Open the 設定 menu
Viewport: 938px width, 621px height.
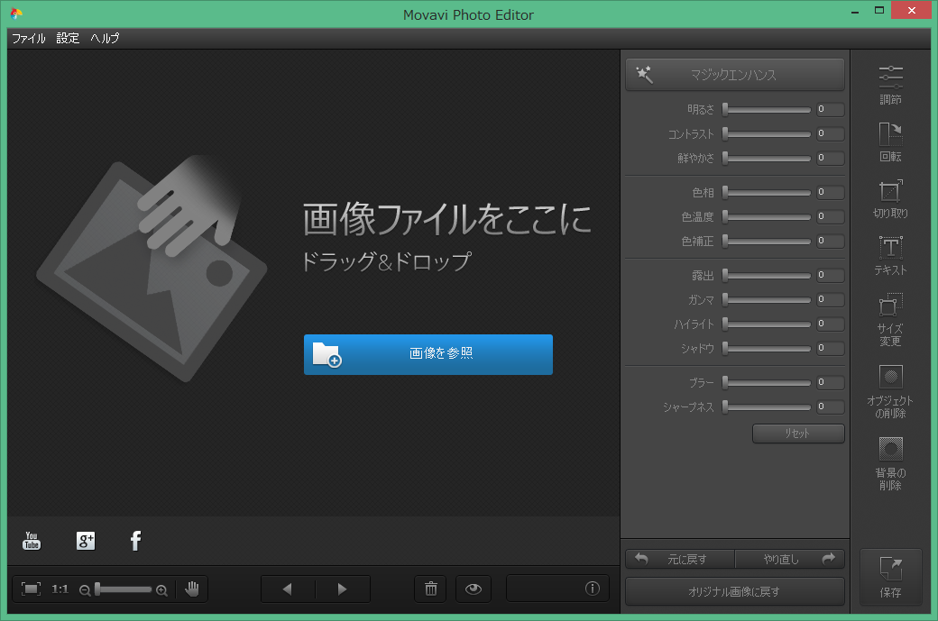pos(68,39)
